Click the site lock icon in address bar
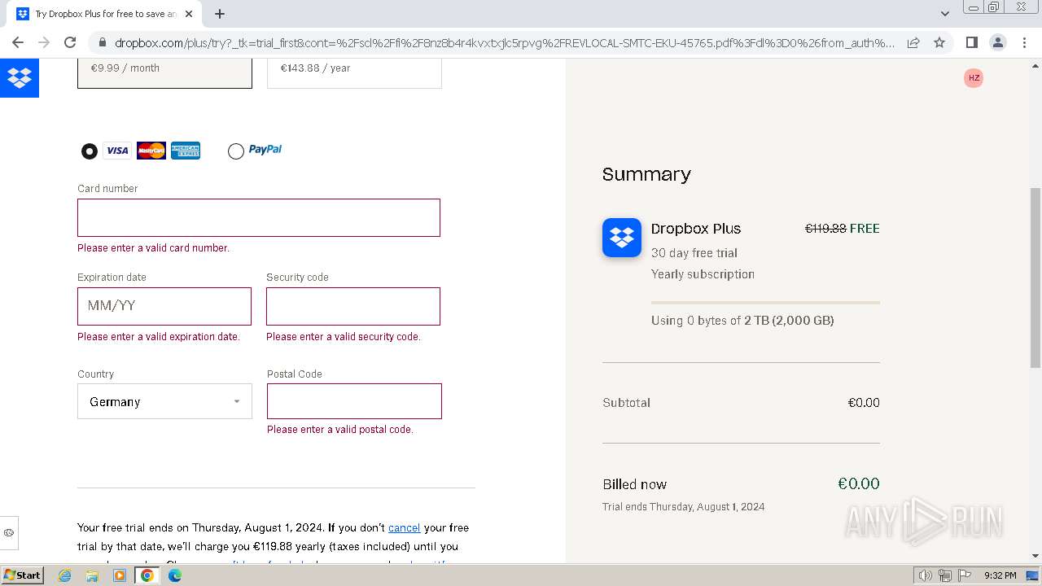Image resolution: width=1042 pixels, height=586 pixels. click(x=101, y=42)
